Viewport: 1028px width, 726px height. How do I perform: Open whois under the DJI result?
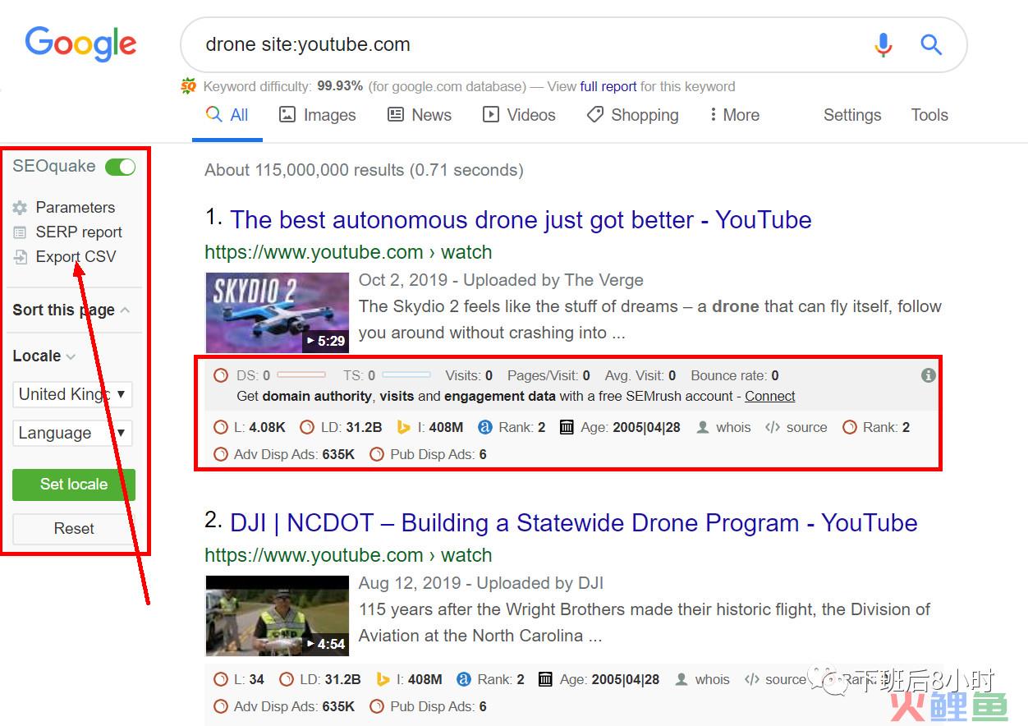point(702,679)
